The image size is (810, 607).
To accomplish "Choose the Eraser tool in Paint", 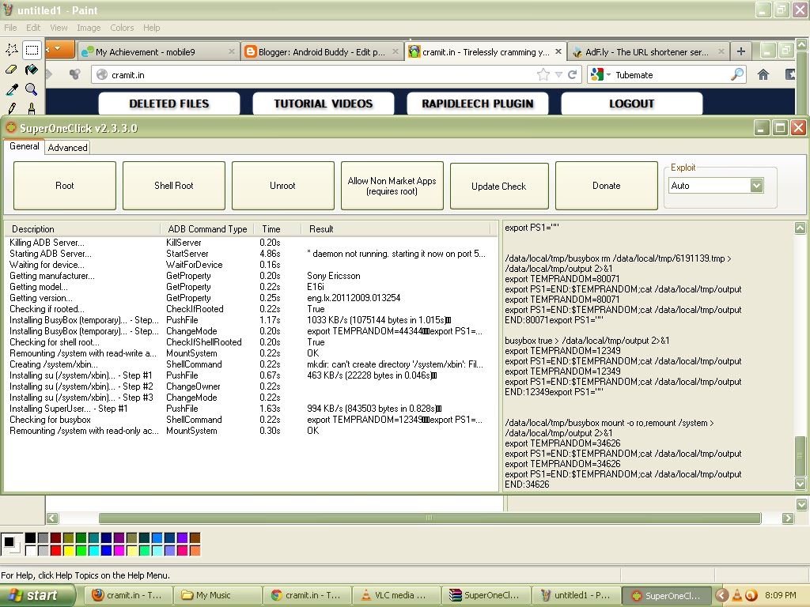I will click(11, 70).
